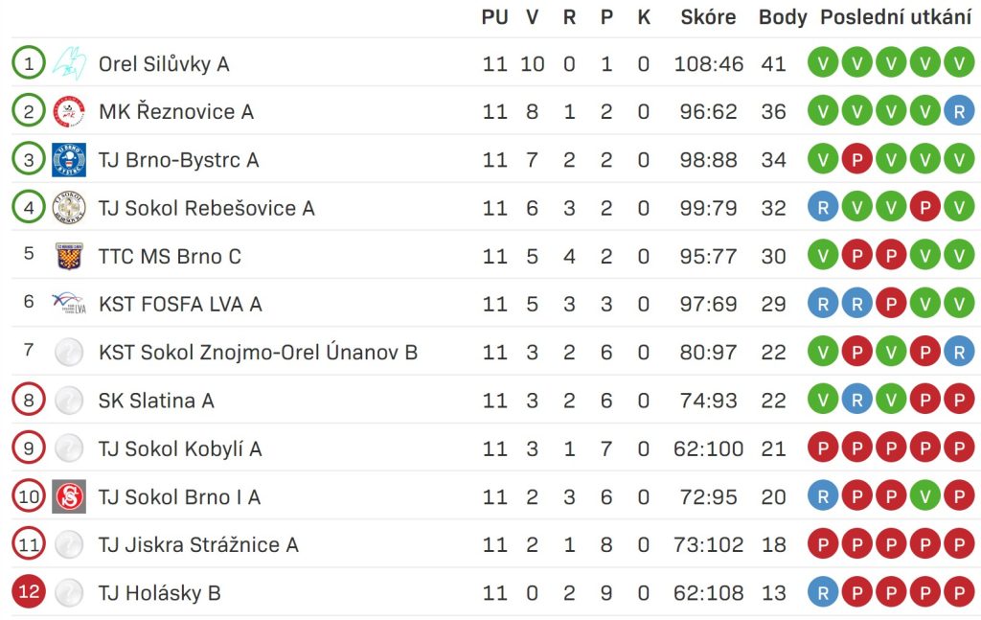Click the TTC MS Brno C checkered crest
The image size is (981, 620).
point(69,256)
